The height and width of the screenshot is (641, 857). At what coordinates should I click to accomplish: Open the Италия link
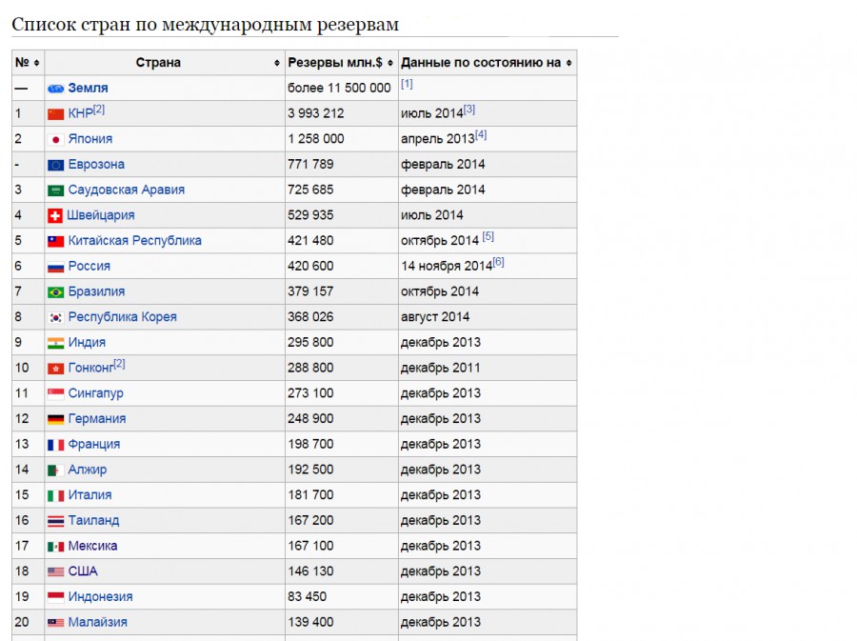click(x=90, y=495)
